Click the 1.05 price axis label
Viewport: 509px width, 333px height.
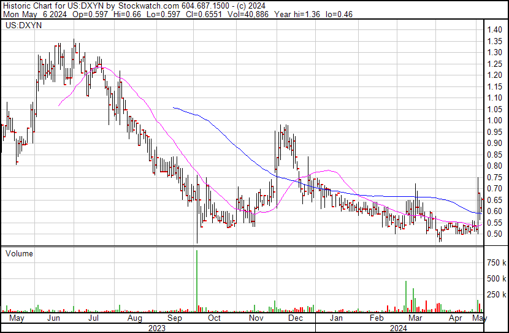[495, 109]
